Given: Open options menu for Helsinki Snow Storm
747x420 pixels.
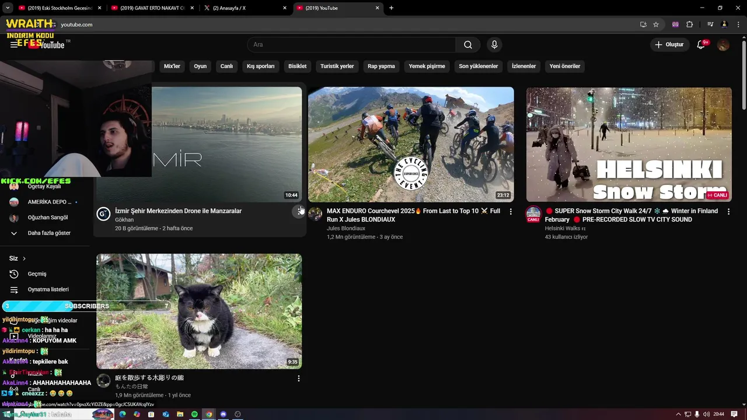Looking at the screenshot, I should pos(728,212).
